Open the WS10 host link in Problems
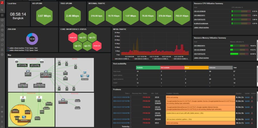The height and width of the screenshot is (128, 258). pos(157,97)
